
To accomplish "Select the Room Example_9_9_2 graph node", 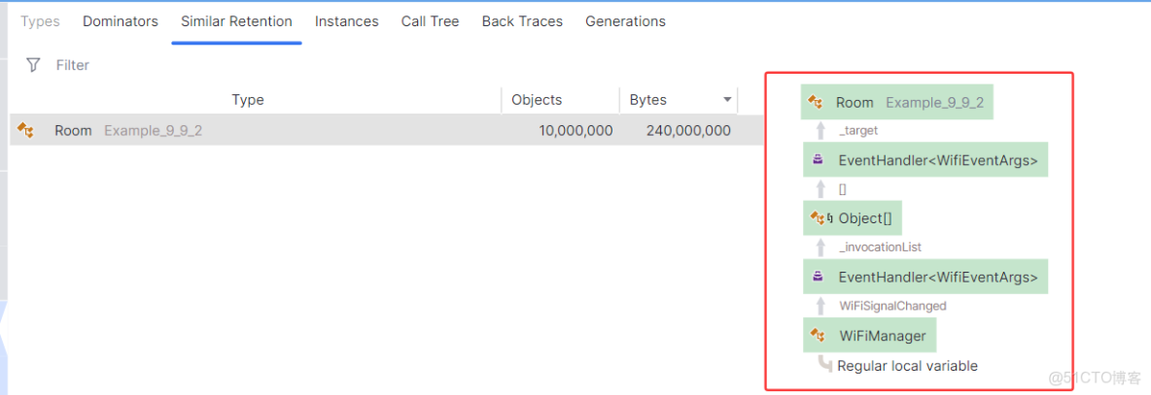I will coord(897,103).
